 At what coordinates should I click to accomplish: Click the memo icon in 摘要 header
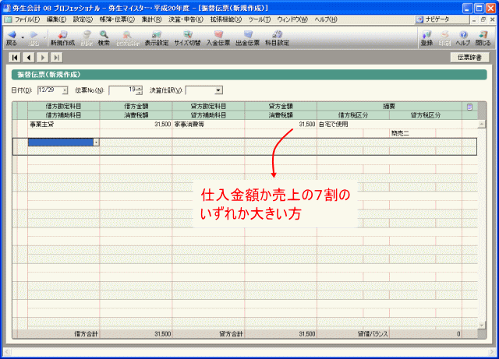[x=469, y=107]
